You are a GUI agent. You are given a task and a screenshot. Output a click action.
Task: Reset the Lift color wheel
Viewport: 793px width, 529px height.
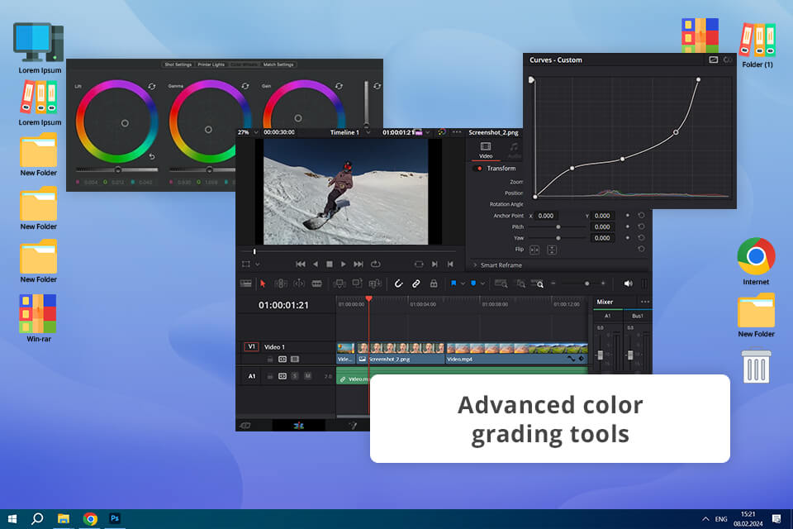tap(152, 87)
